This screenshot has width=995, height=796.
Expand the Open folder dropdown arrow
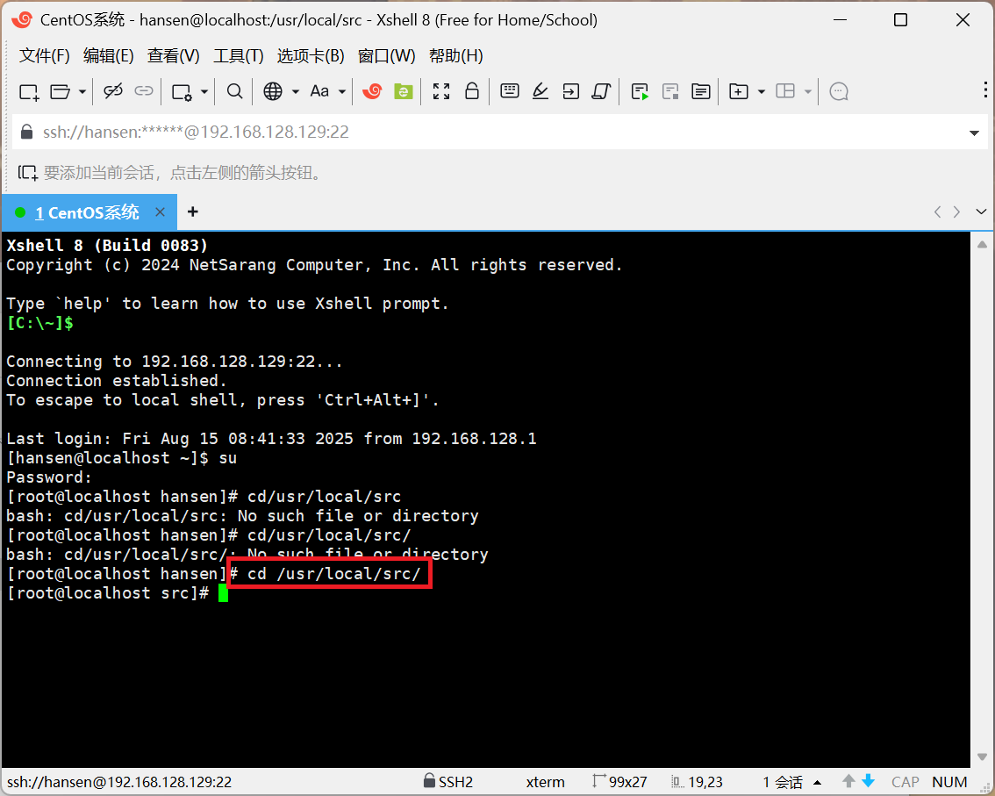tap(82, 91)
